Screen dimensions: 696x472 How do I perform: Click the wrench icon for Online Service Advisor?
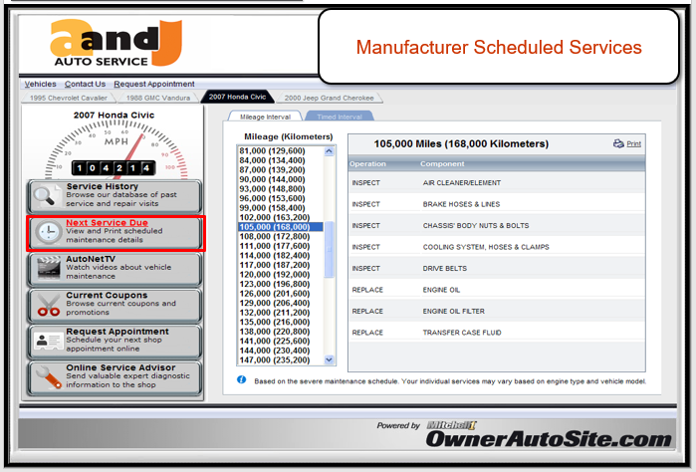[49, 377]
